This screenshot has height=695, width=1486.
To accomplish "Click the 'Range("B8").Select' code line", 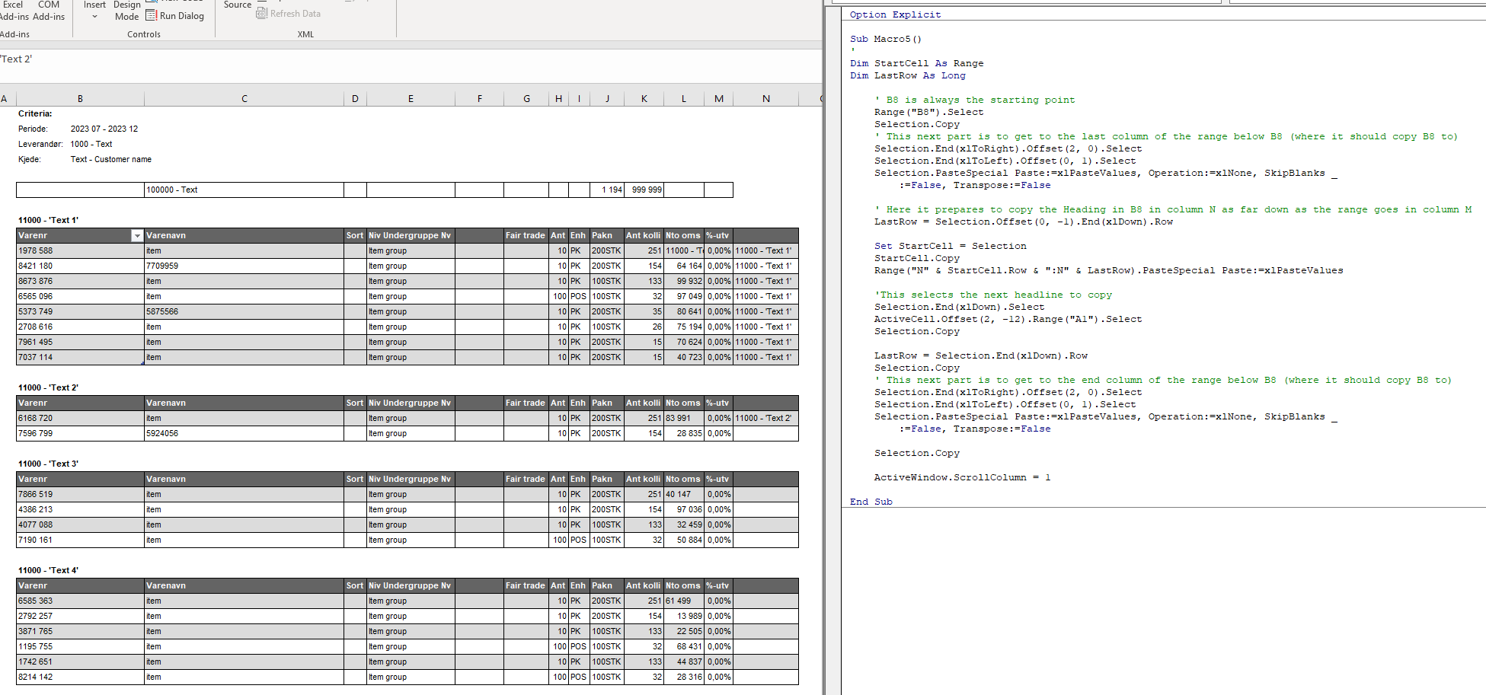I will pyautogui.click(x=928, y=112).
